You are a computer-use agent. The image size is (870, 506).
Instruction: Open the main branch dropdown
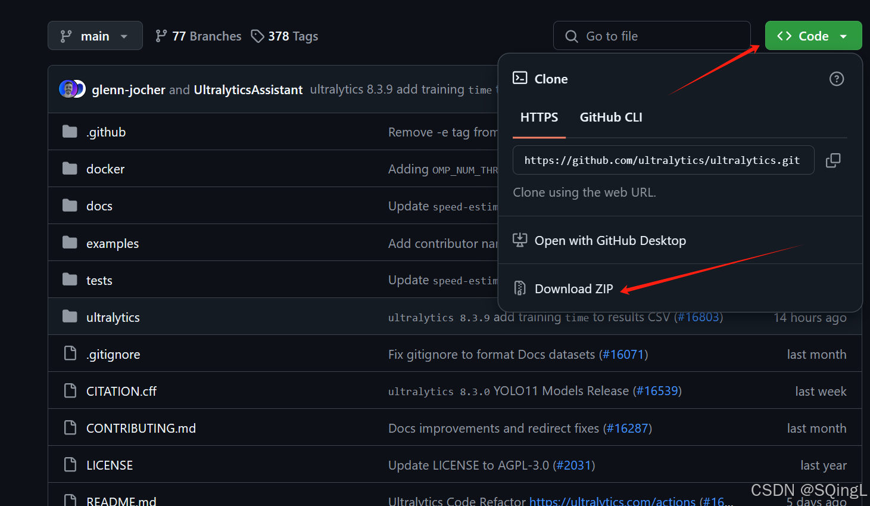tap(95, 36)
